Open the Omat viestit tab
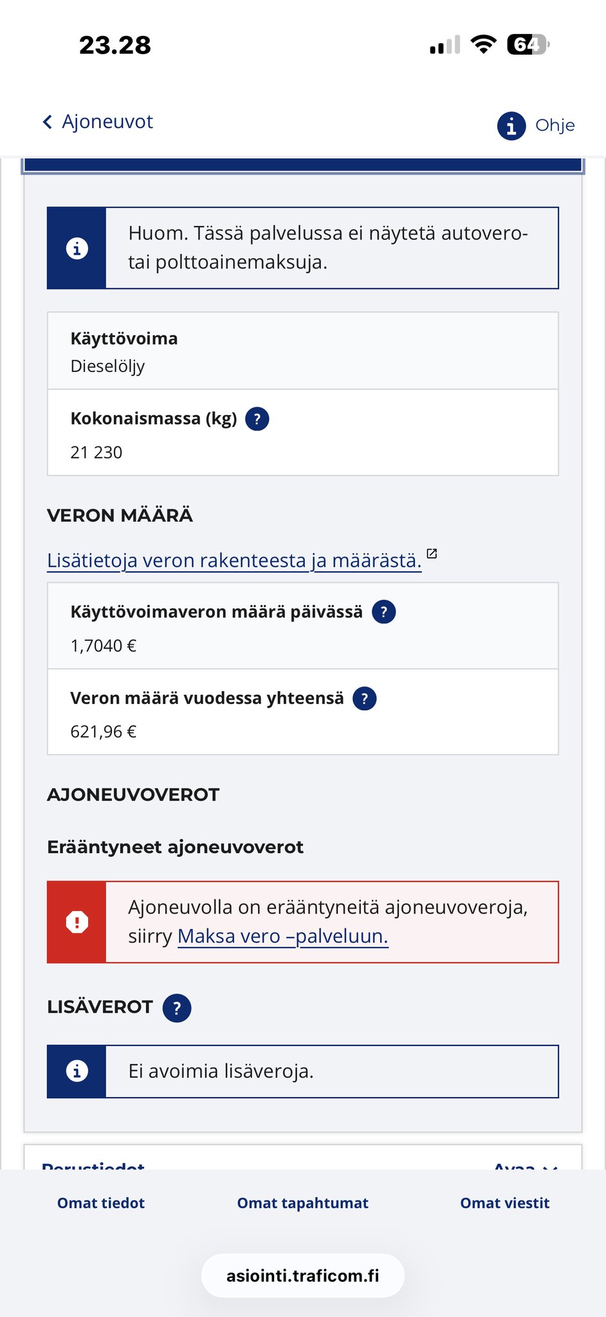 [505, 1203]
